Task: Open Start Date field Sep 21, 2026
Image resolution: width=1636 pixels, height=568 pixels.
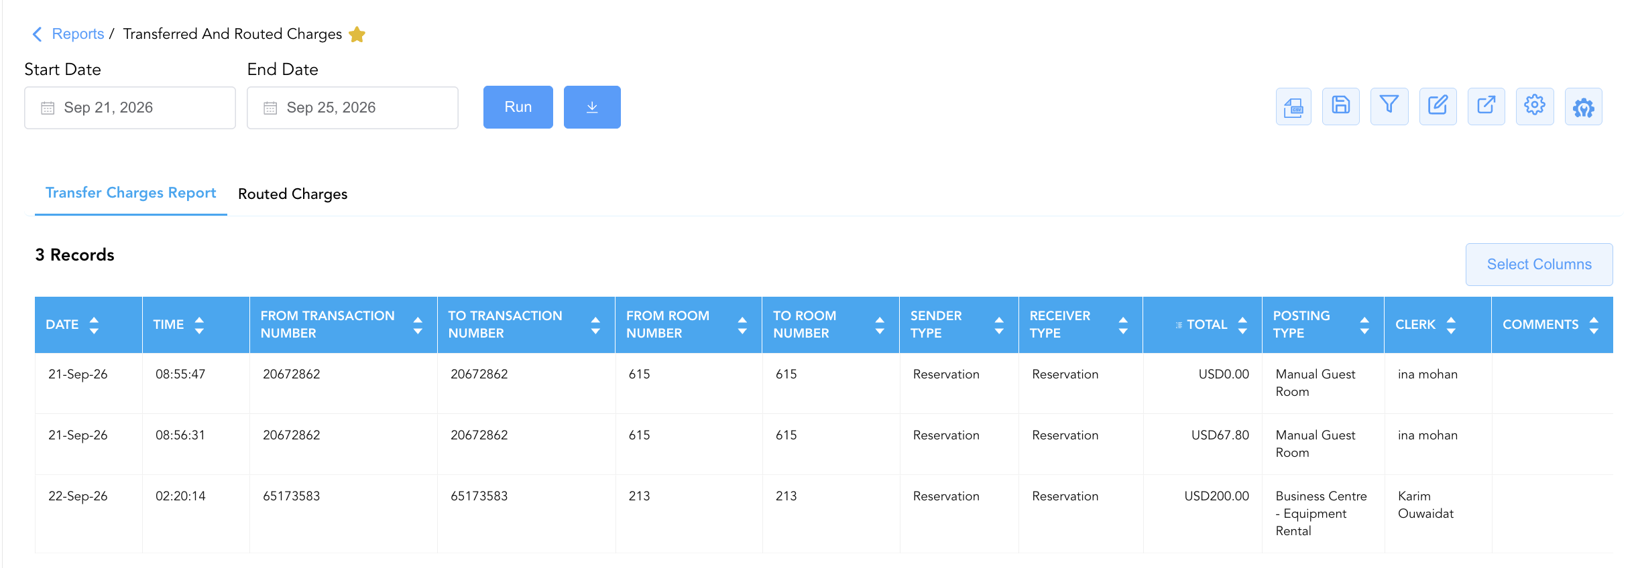Action: point(130,108)
